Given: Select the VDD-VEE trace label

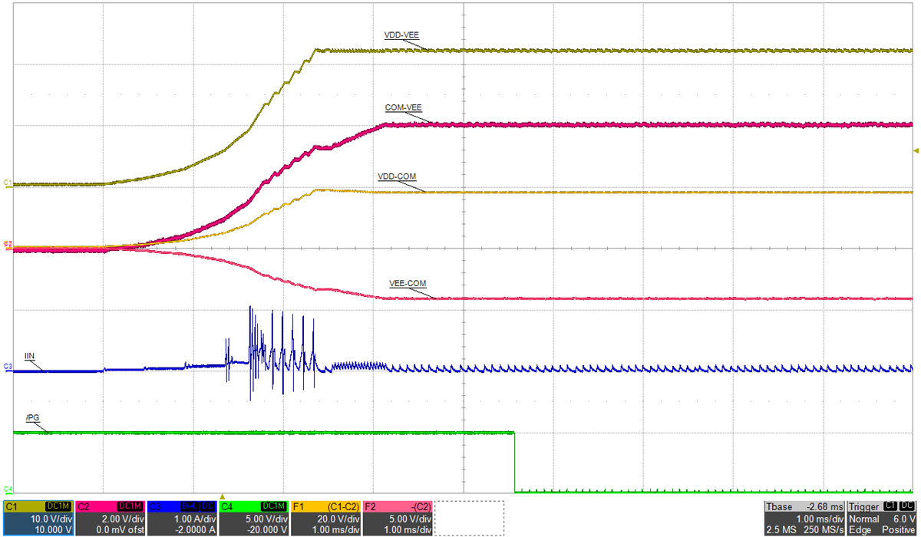Looking at the screenshot, I should coord(402,35).
